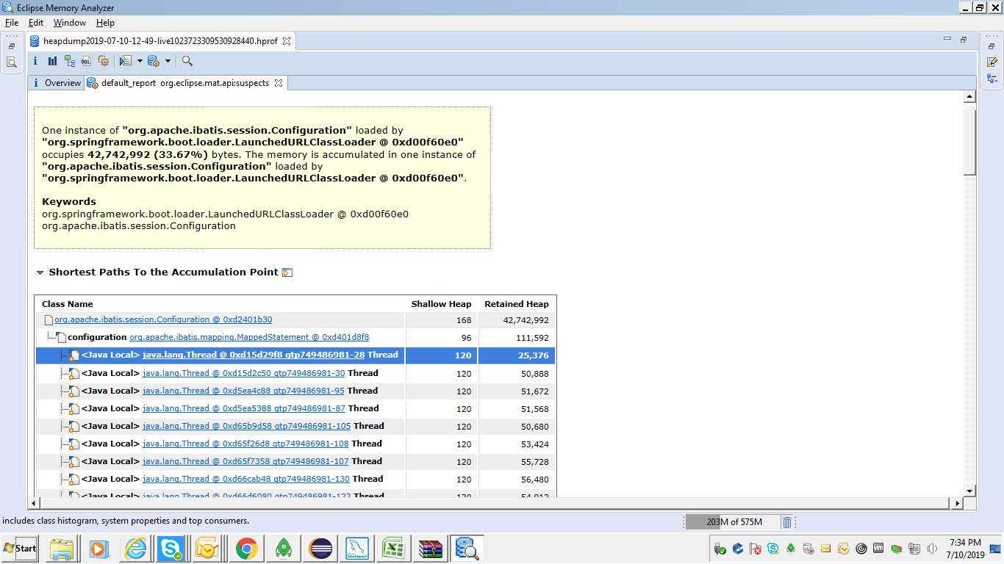This screenshot has height=564, width=1004.
Task: Run garbage collector trash icon
Action: [x=787, y=522]
